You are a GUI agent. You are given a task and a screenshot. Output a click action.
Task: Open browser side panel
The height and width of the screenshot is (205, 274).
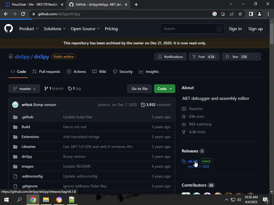click(x=251, y=14)
